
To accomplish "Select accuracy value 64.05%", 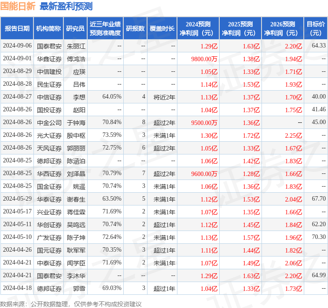I will [112, 97].
